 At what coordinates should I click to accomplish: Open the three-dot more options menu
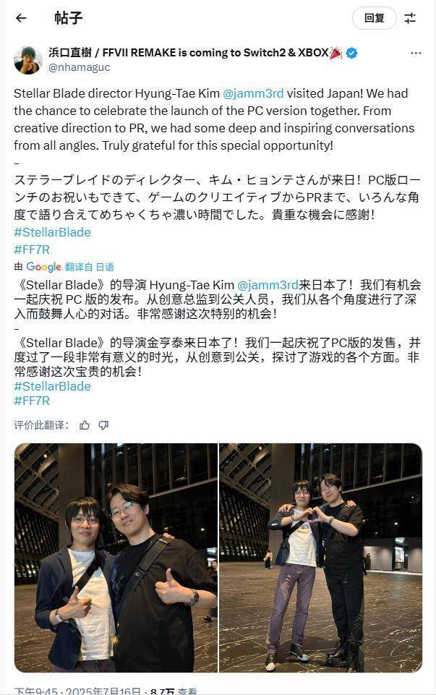[416, 54]
